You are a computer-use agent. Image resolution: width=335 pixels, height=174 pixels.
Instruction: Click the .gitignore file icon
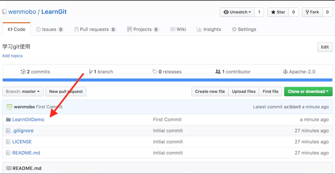pos(8,130)
